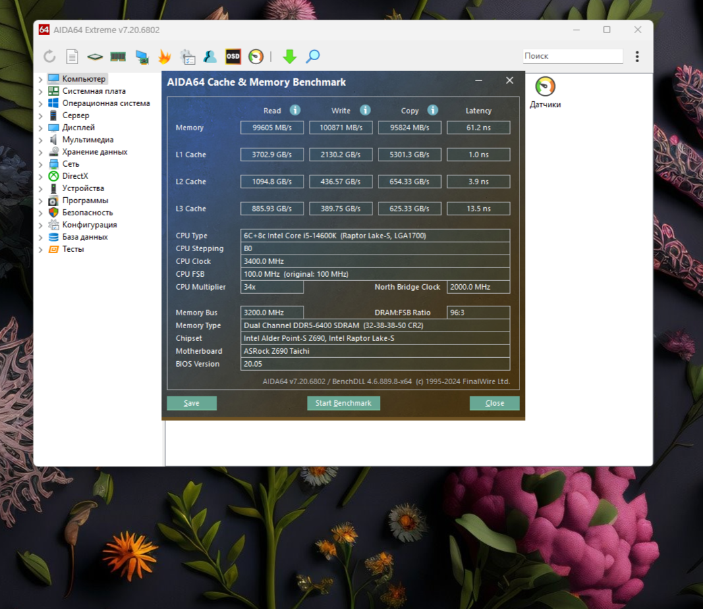The image size is (703, 609).
Task: Click the user profile toolbar icon
Action: point(210,57)
